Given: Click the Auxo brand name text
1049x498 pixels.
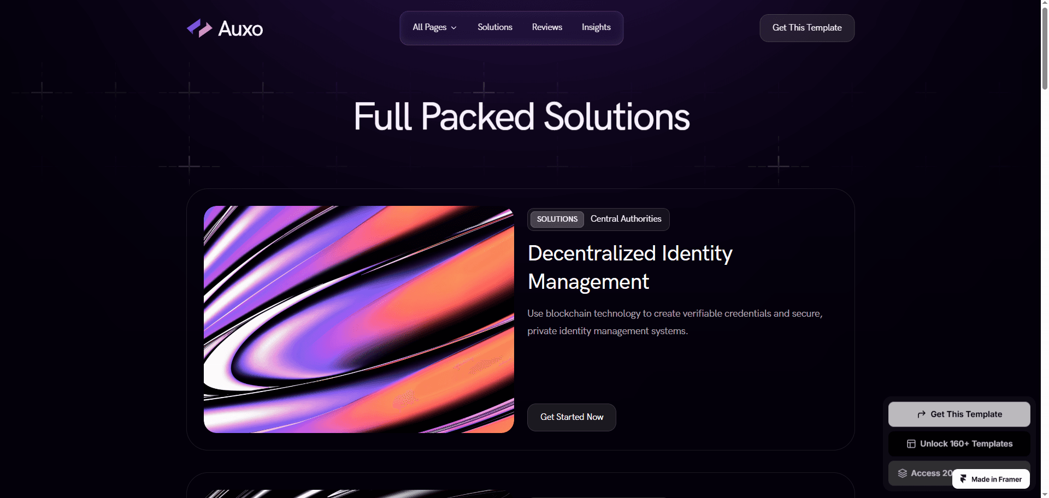Looking at the screenshot, I should coord(240,28).
